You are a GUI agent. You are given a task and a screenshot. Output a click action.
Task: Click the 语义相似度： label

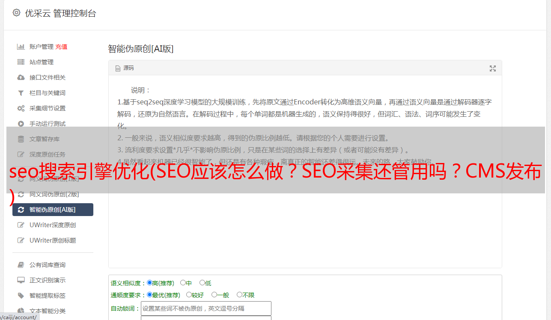coord(128,283)
